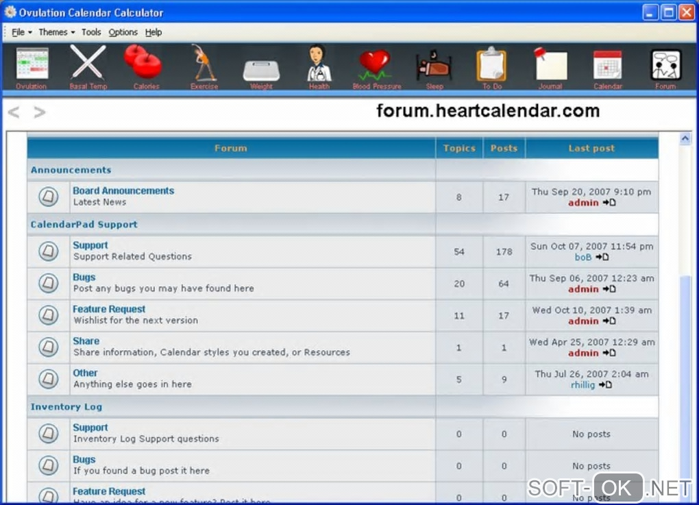Image resolution: width=699 pixels, height=505 pixels.
Task: Open the Board Announcements forum link
Action: pos(123,190)
